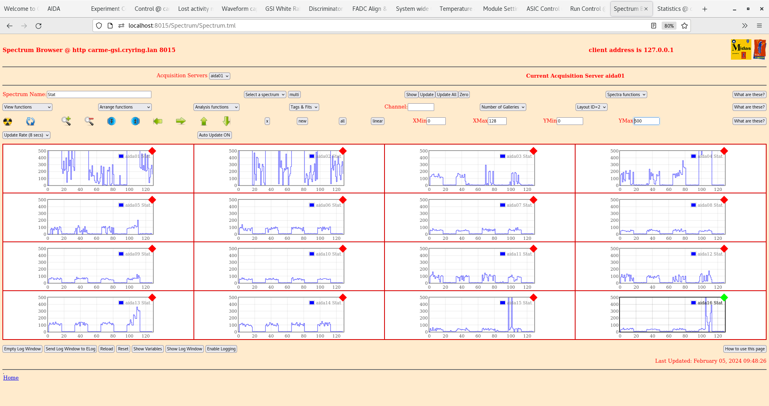Click the blue refresh arrows icon
Viewport: 769px width, 406px height.
point(30,121)
